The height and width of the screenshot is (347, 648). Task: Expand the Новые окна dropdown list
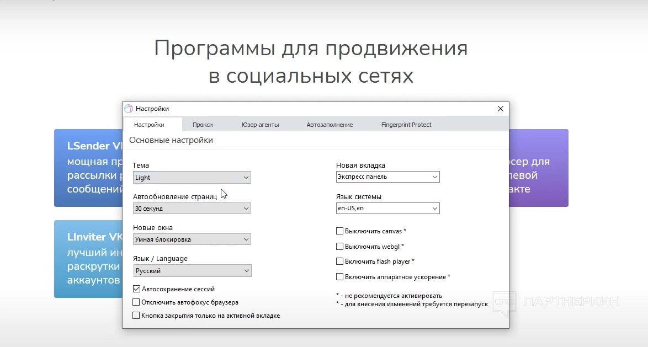point(192,239)
